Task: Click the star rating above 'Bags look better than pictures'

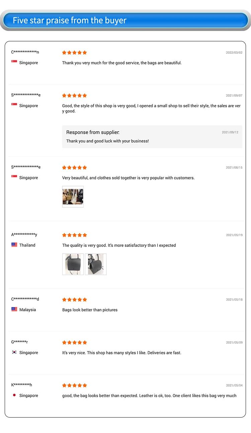Action: click(x=74, y=299)
